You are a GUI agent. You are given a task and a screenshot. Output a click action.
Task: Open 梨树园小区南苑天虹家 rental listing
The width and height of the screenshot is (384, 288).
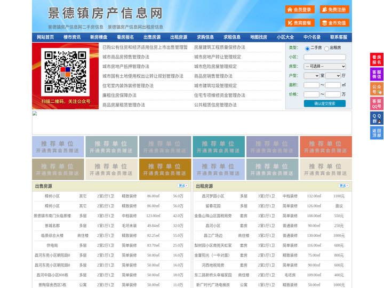click(x=213, y=245)
